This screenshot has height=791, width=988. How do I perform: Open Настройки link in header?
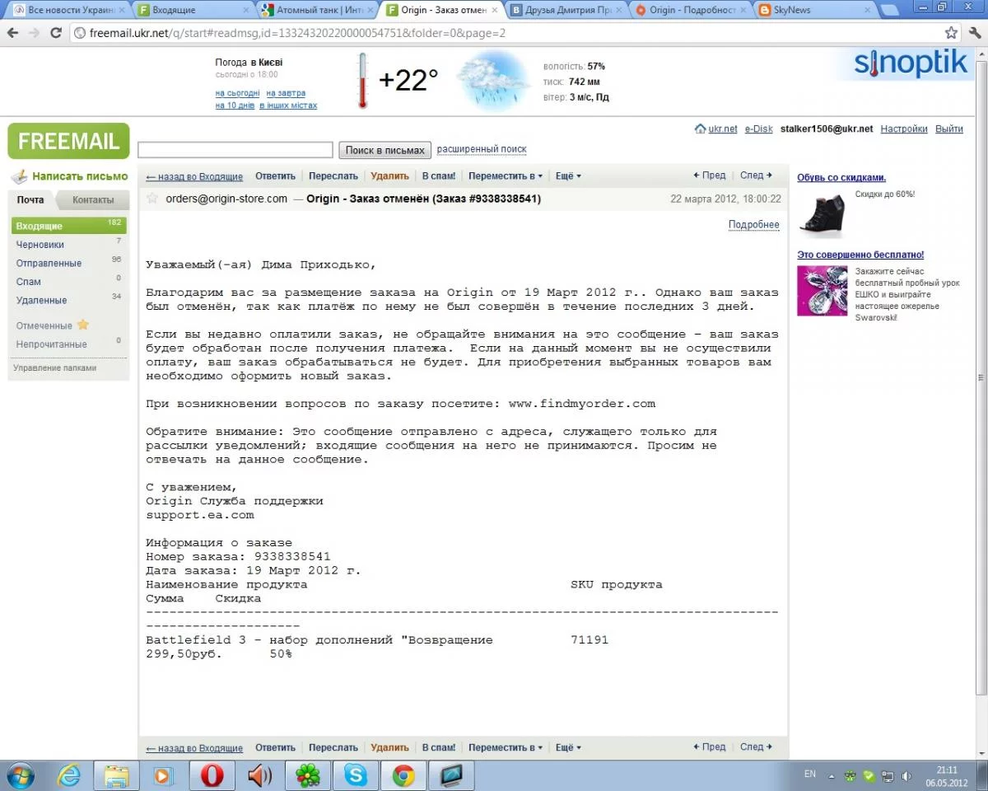[x=904, y=129]
